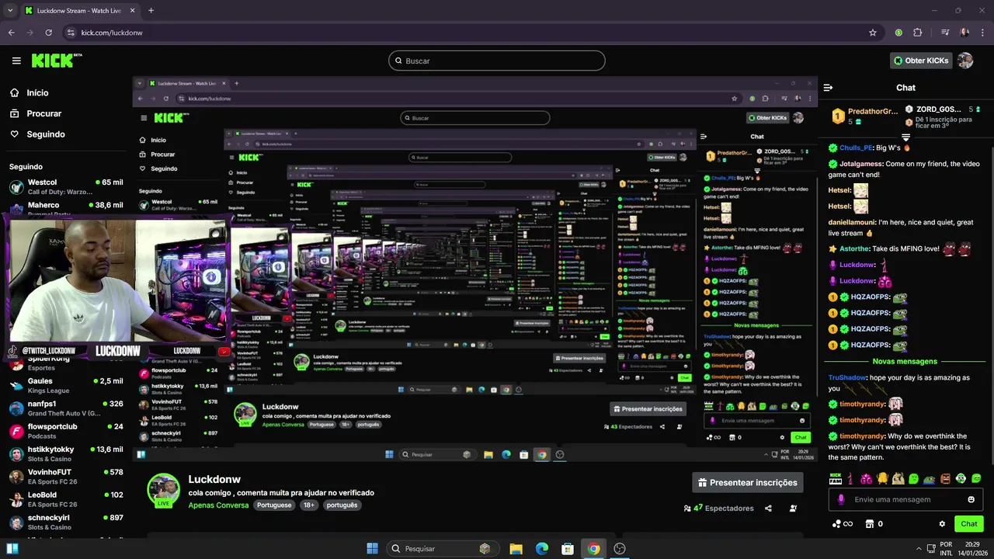Click Luckdonw streamer avatar with LIVE badge
The width and height of the screenshot is (994, 559).
point(164,490)
